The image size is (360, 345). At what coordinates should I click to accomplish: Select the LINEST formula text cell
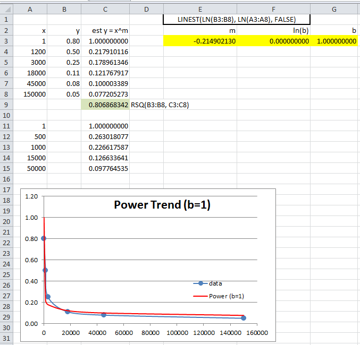pos(237,20)
